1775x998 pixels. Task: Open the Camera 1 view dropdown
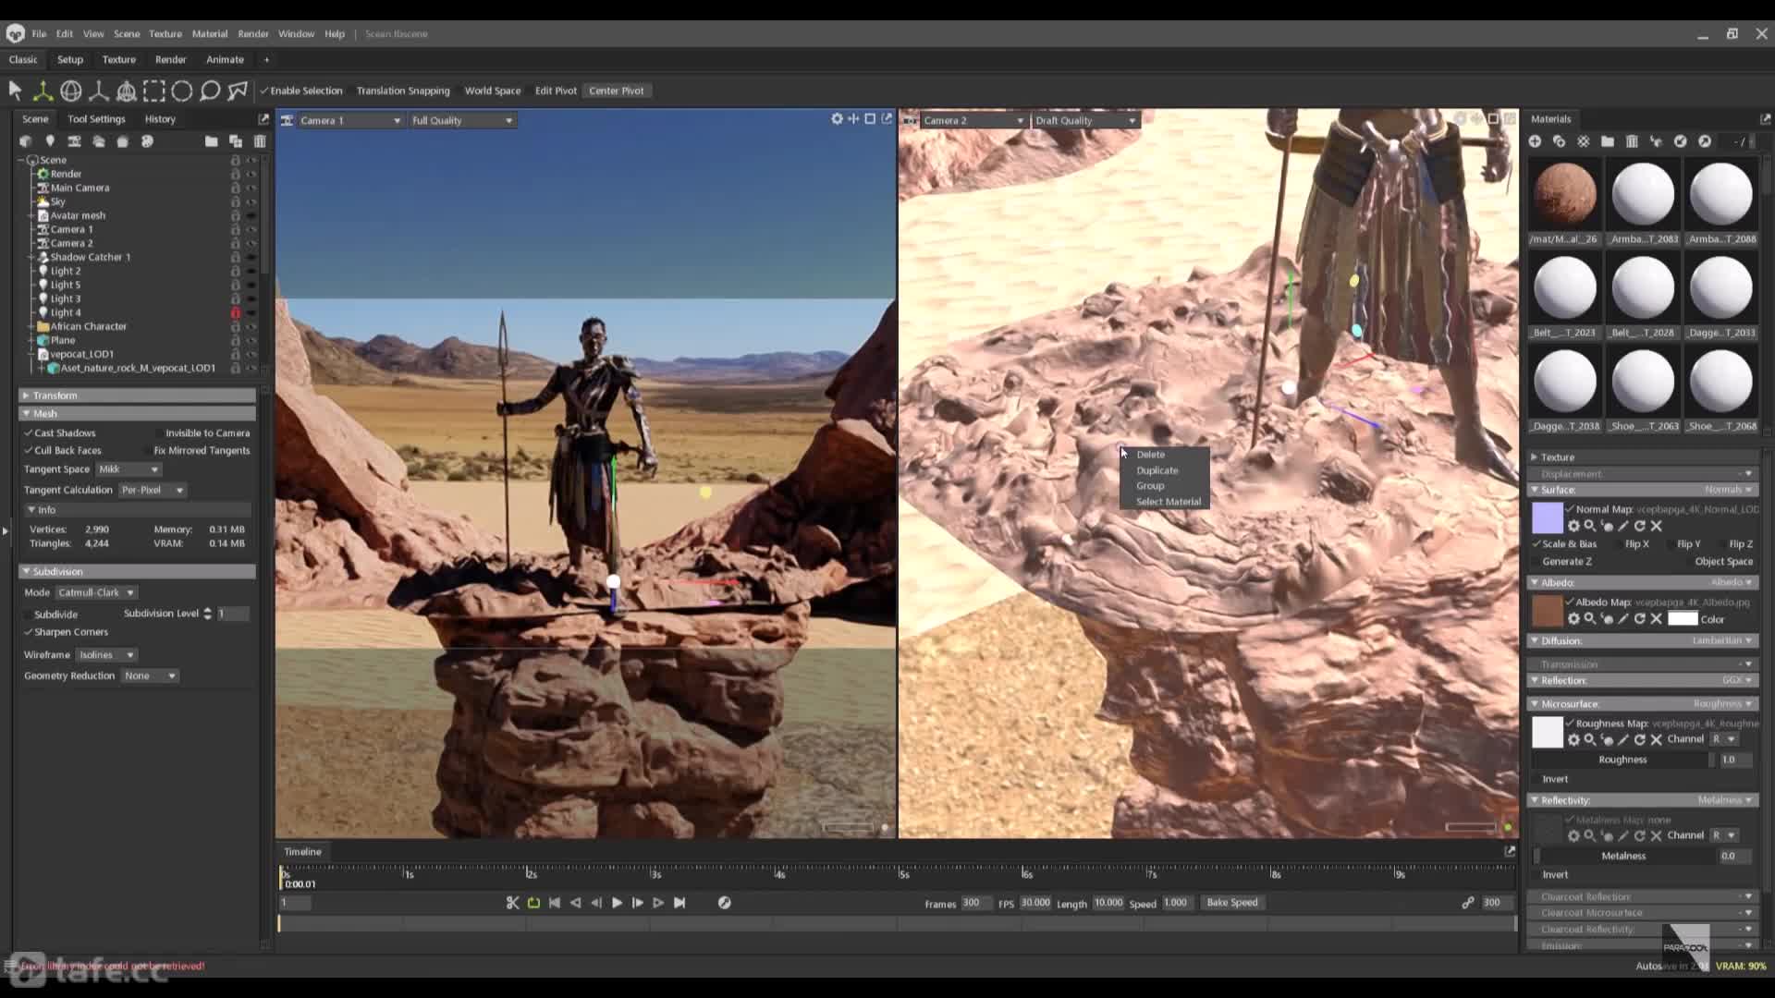[350, 120]
